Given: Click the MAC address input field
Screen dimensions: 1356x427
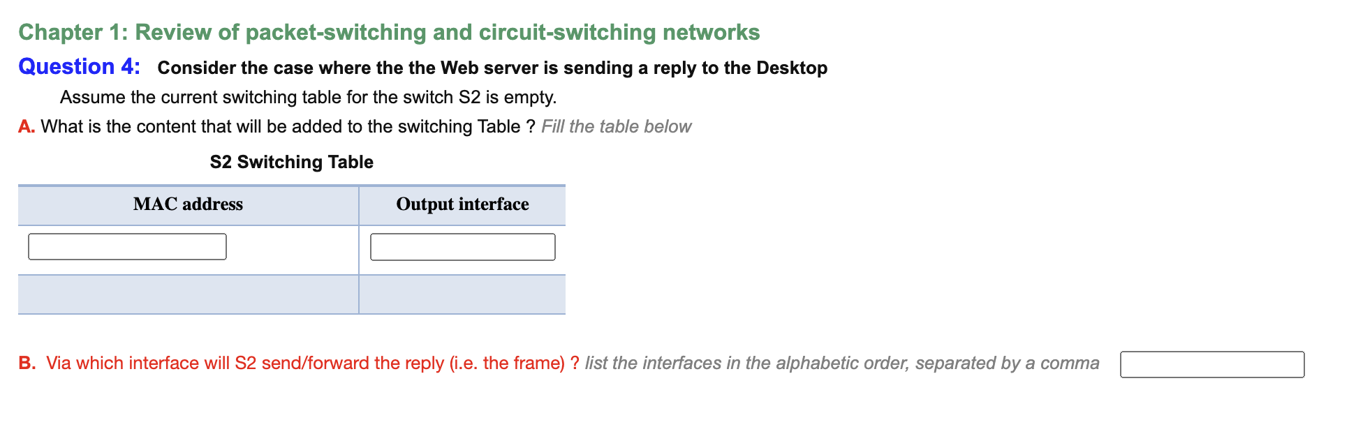Looking at the screenshot, I should pyautogui.click(x=127, y=247).
